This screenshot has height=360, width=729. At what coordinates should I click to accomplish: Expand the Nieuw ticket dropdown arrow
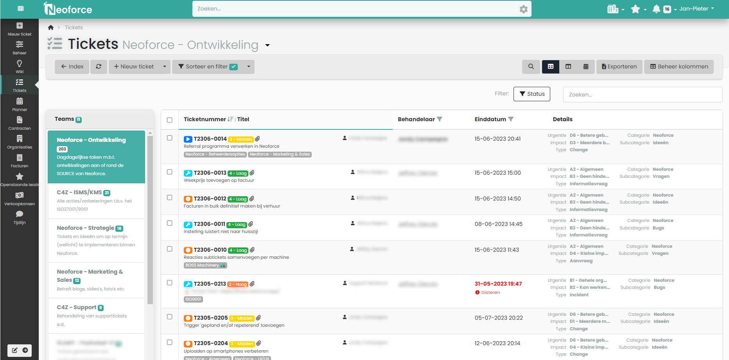pos(165,66)
